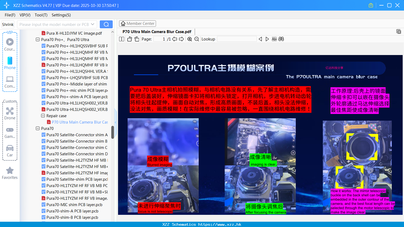Click the tree vertical scrollbar thumb

coord(112,132)
